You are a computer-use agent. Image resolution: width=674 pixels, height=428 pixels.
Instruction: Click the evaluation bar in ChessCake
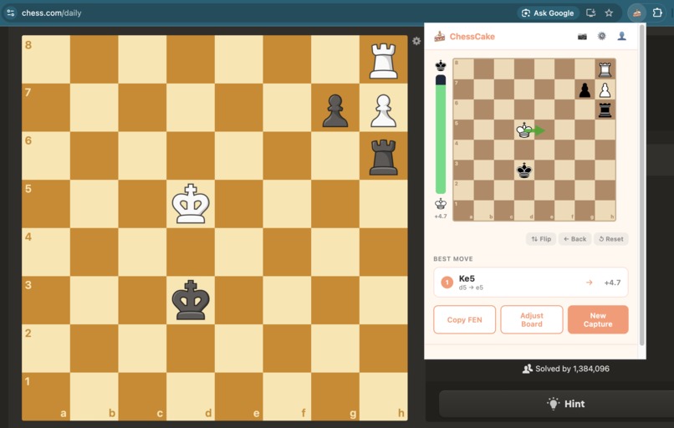[441, 135]
